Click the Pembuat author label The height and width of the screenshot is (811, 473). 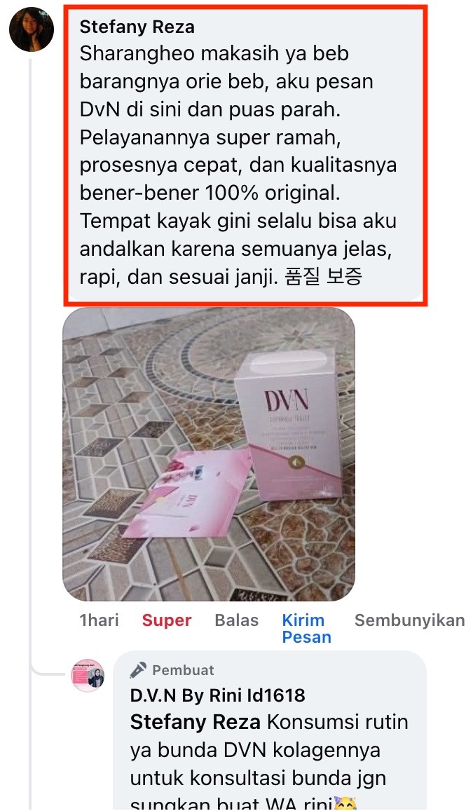183,670
